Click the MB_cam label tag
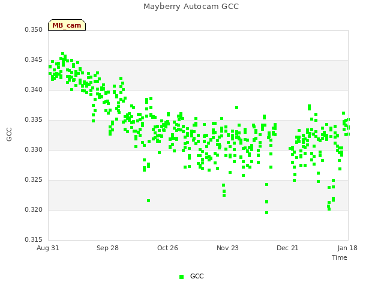384x288 pixels. [x=67, y=25]
